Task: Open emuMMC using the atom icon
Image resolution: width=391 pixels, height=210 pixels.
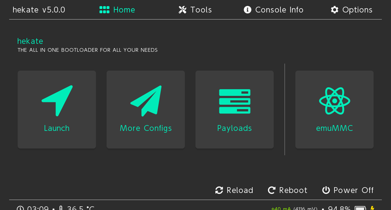Action: (334, 101)
